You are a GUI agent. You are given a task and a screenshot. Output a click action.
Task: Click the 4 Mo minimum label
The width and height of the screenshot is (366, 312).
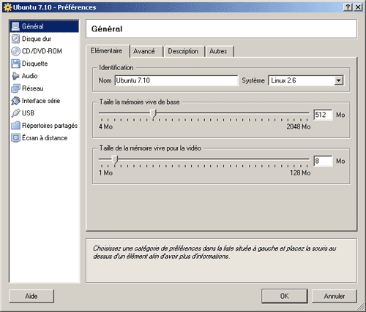105,127
